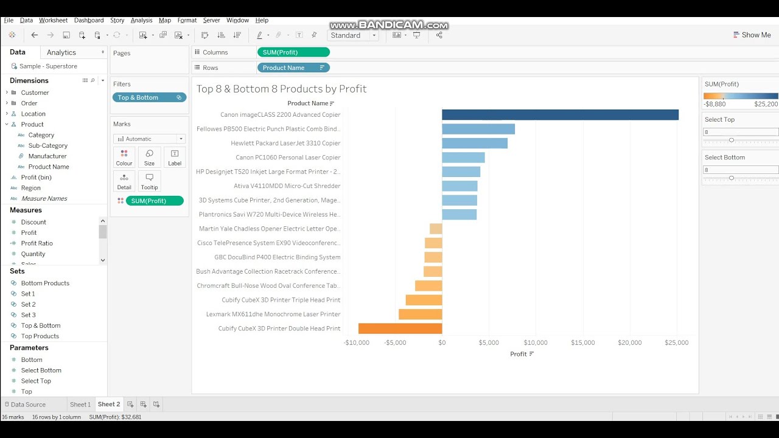The height and width of the screenshot is (438, 779).
Task: Click the Select Top value field
Action: click(741, 132)
